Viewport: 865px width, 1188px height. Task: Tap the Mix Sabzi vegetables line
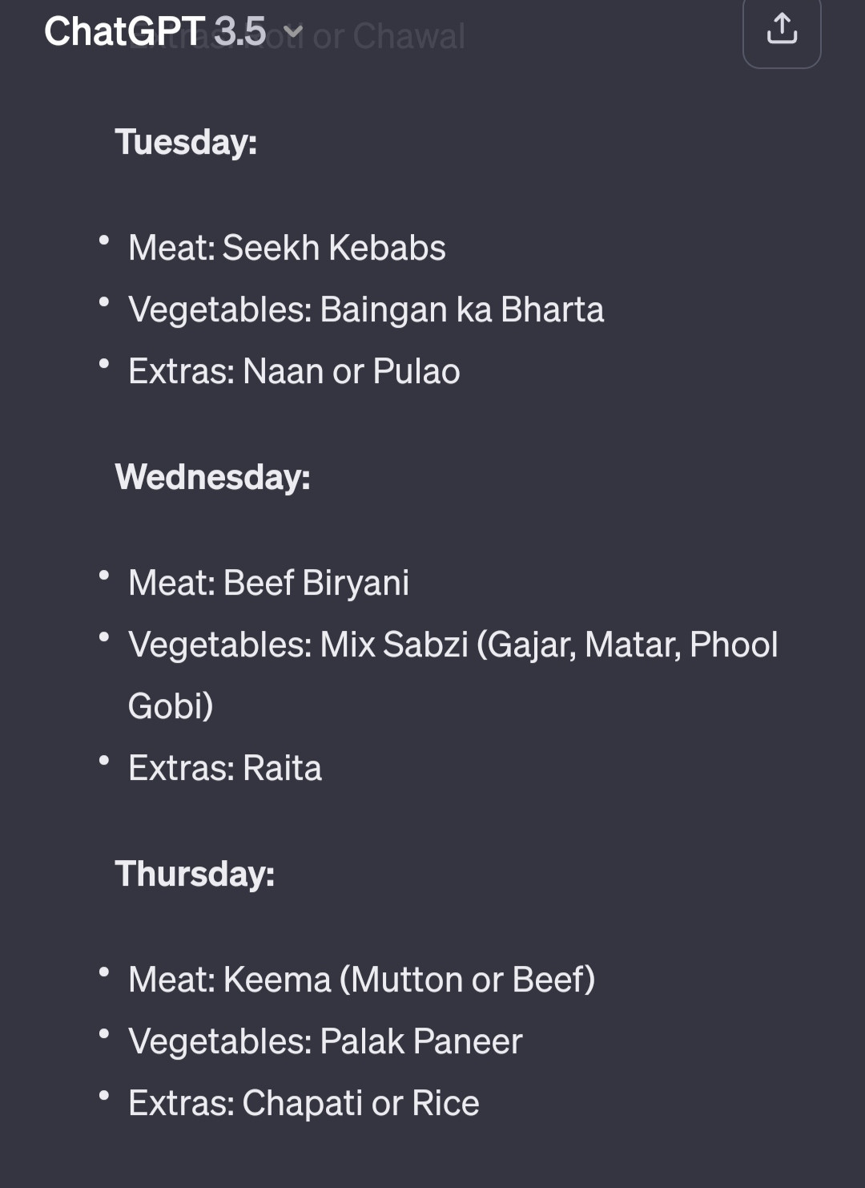[453, 645]
